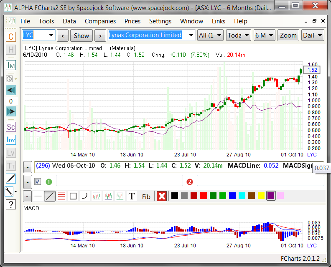This screenshot has width=331, height=267.
Task: Select the horizontal line drawing tool
Action: tap(38, 196)
